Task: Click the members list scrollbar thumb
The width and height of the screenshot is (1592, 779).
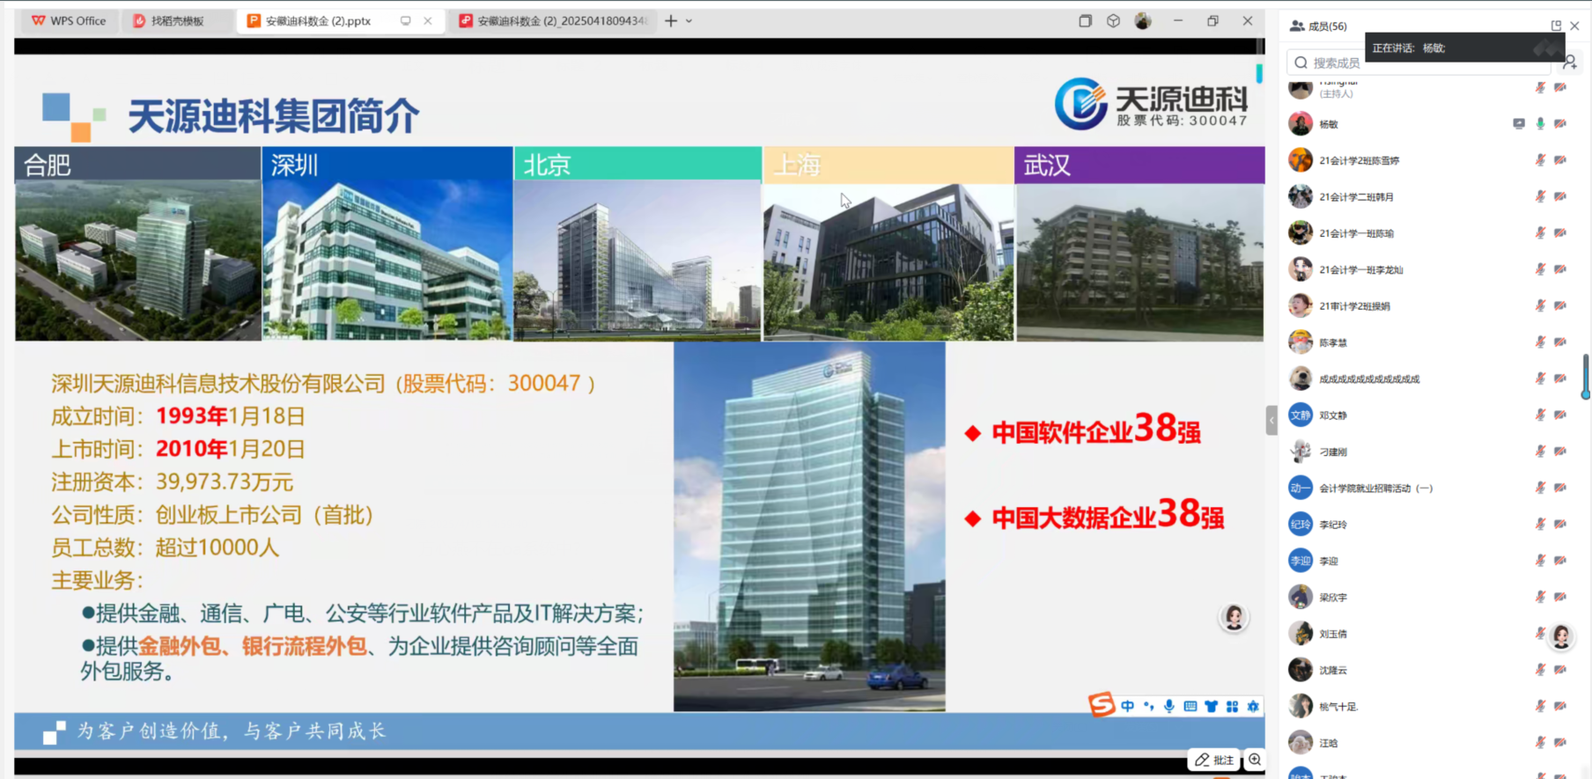Action: click(x=1585, y=377)
